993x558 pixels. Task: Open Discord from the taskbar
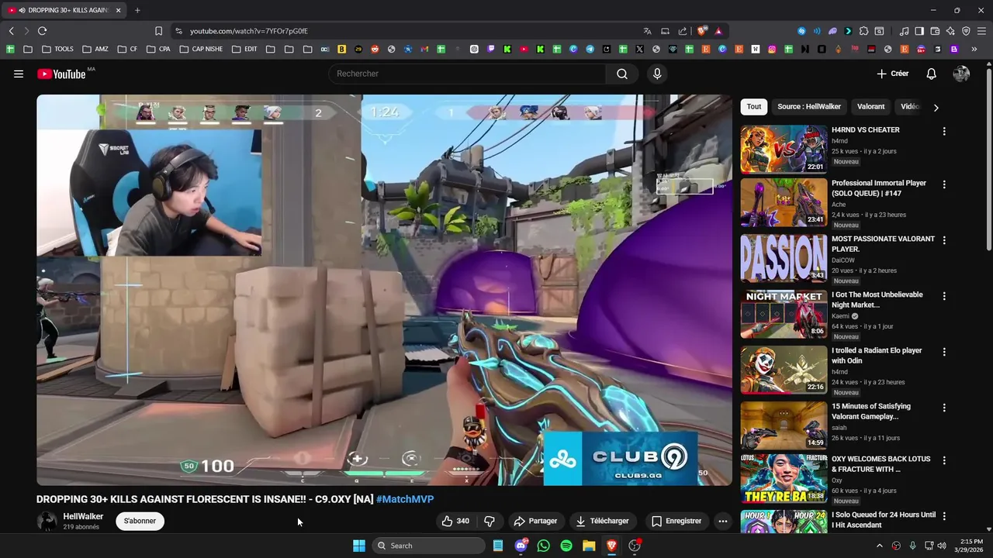point(521,546)
